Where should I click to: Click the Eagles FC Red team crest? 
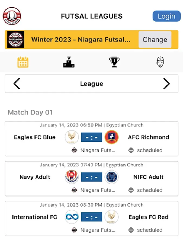coord(111,217)
